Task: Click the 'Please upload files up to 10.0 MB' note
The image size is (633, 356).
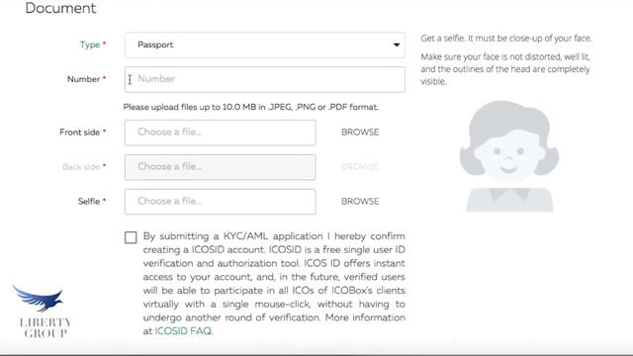Action: pos(250,108)
